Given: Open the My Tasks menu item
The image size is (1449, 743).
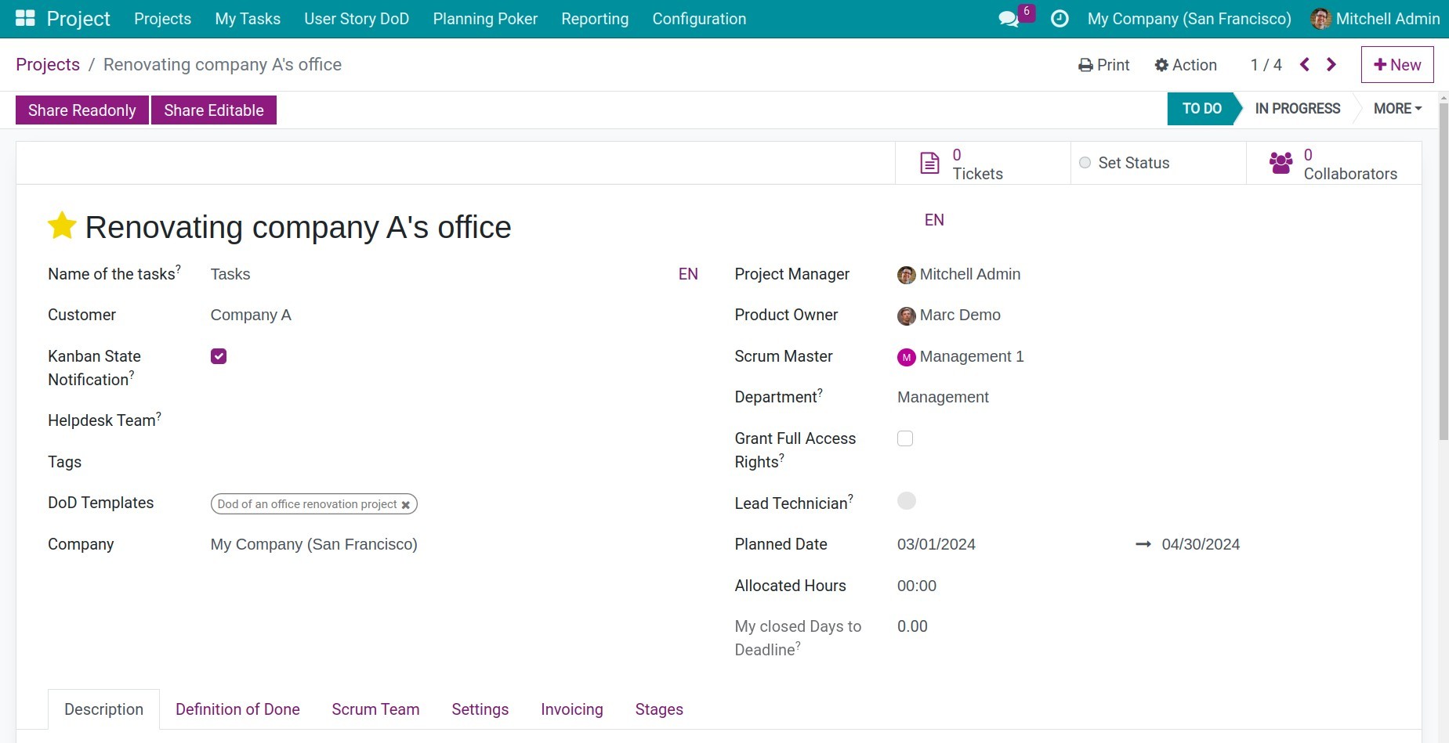Looking at the screenshot, I should coord(248,19).
